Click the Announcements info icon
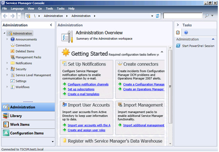The image size is (219, 152). (12, 39)
